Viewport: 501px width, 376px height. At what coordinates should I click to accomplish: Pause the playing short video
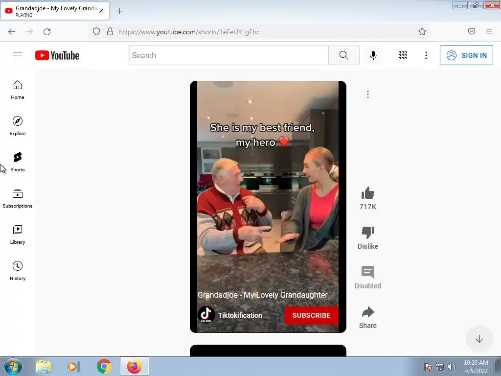tap(268, 207)
